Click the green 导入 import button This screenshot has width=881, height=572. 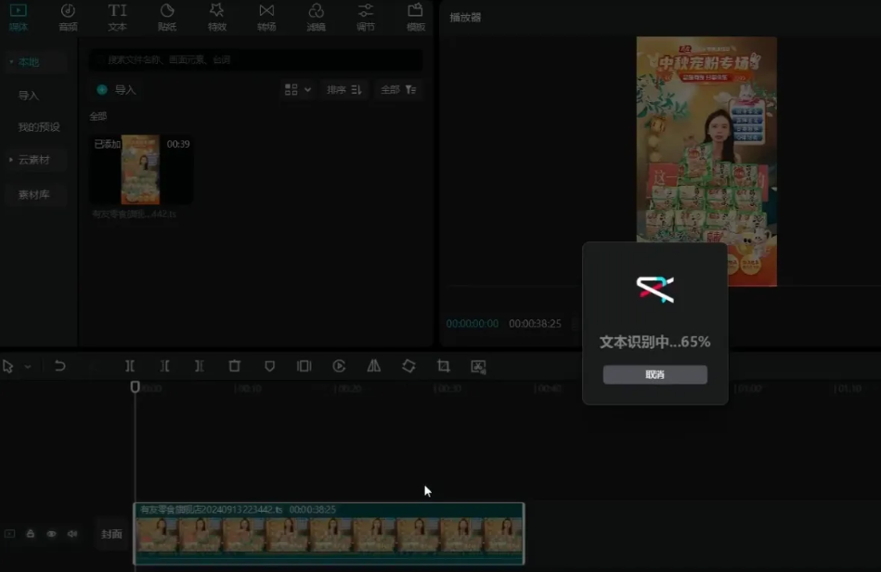pyautogui.click(x=116, y=89)
